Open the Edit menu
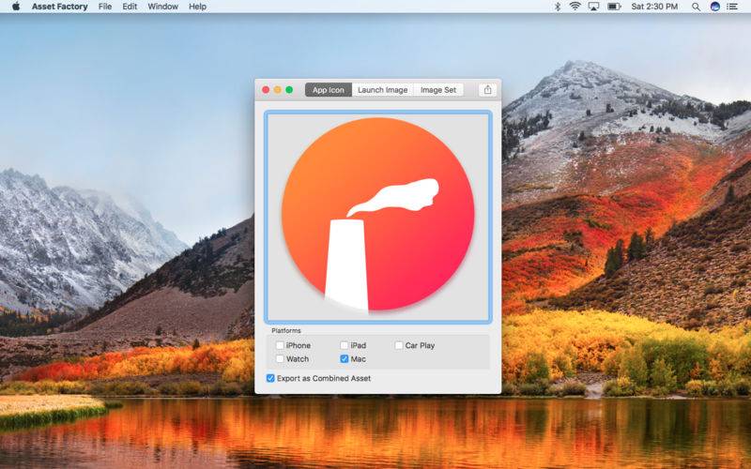This screenshot has height=469, width=751. click(x=130, y=7)
